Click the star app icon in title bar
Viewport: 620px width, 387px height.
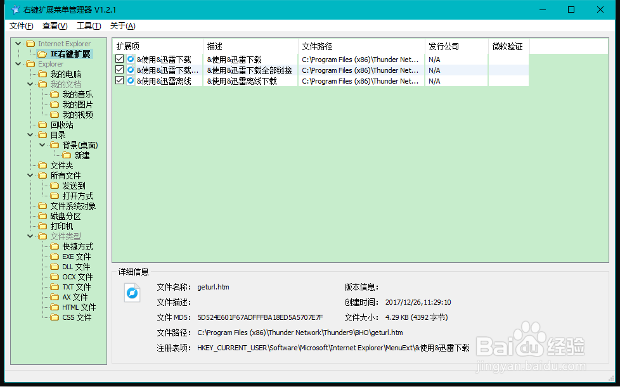tap(15, 10)
